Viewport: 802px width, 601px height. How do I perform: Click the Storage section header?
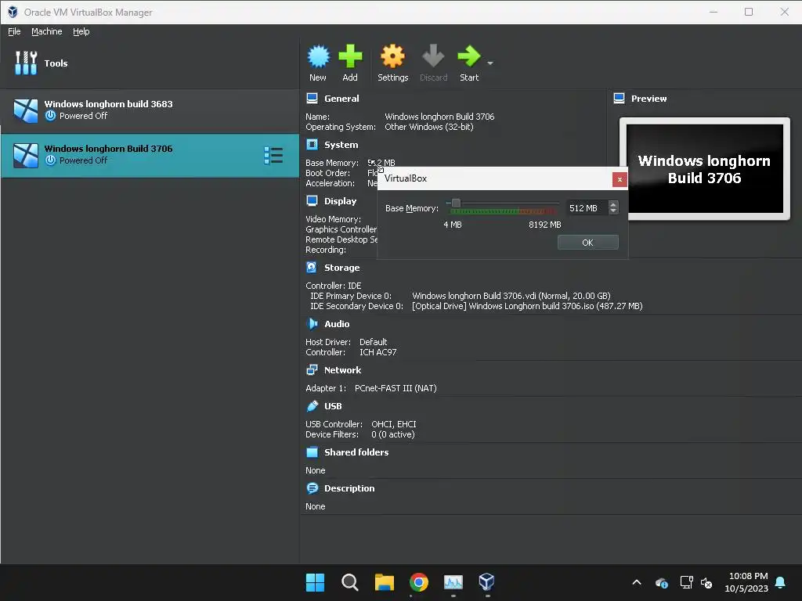tap(341, 268)
